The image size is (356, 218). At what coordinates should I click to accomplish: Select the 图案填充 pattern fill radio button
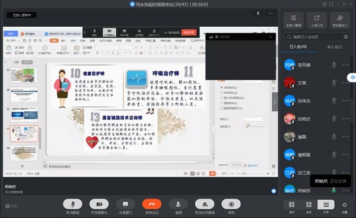[221, 103]
